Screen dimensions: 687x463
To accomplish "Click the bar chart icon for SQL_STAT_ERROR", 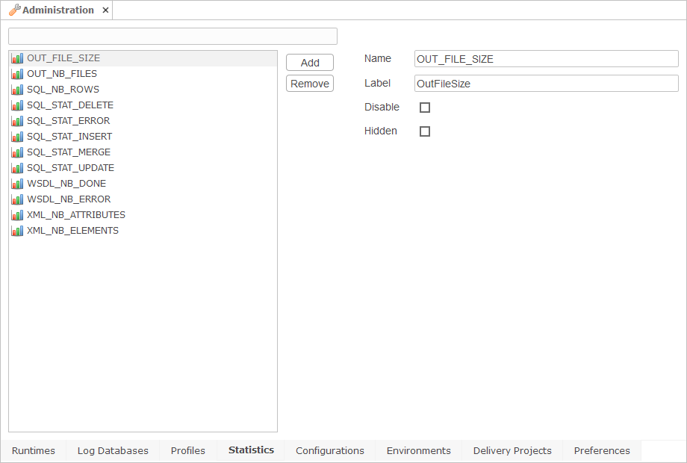I will (17, 121).
